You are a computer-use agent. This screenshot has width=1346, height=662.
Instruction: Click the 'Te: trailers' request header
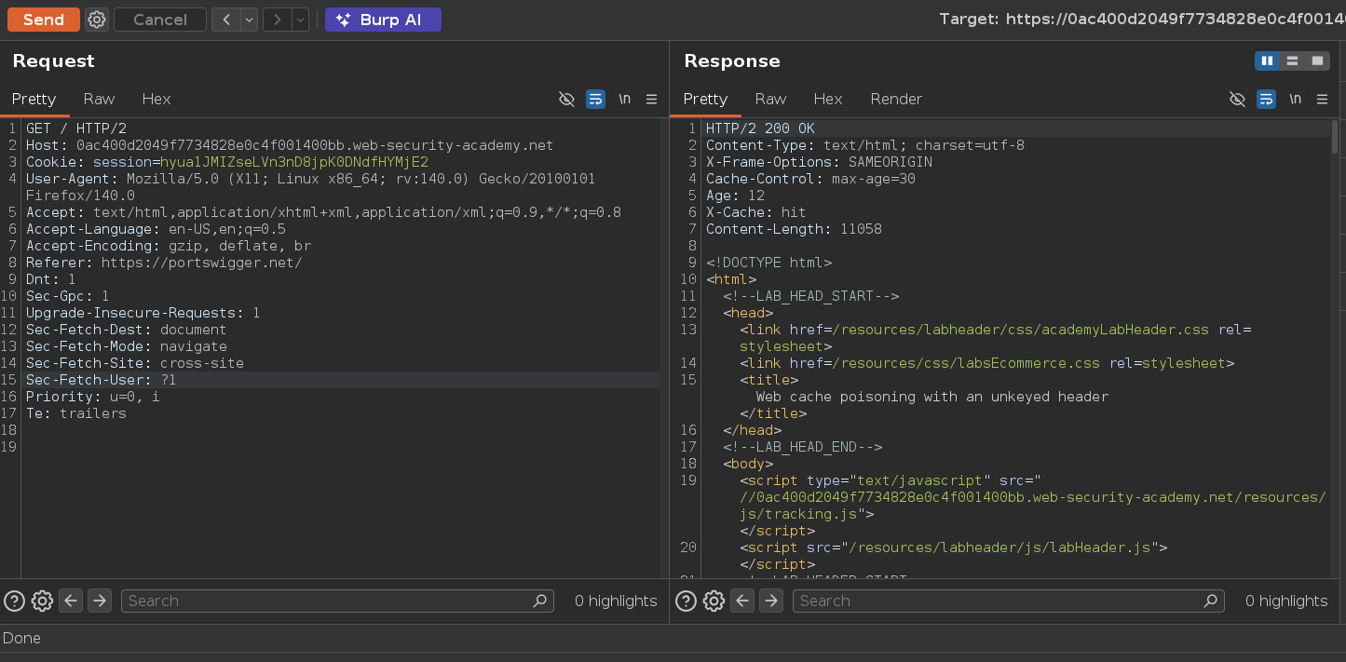(76, 413)
